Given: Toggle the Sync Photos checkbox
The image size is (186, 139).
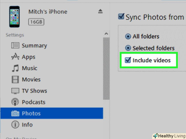Looking at the screenshot, I should click(x=121, y=17).
